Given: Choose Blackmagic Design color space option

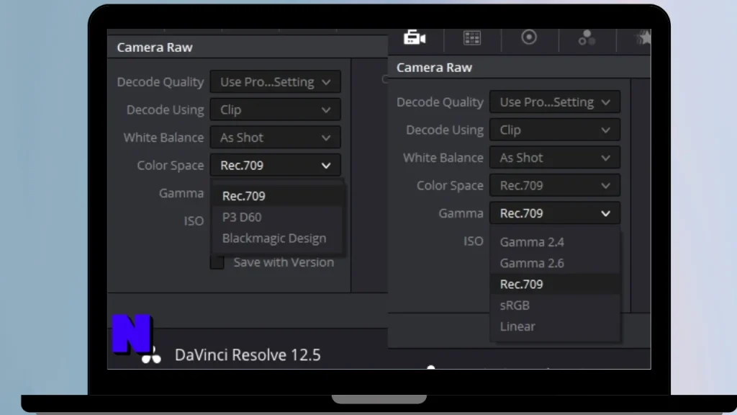Looking at the screenshot, I should 277,238.
